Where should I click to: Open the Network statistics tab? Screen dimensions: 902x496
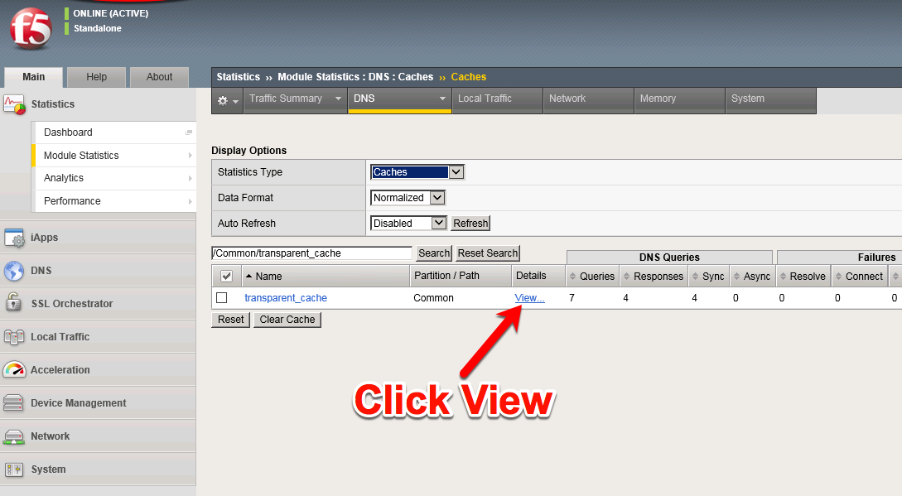pyautogui.click(x=588, y=100)
